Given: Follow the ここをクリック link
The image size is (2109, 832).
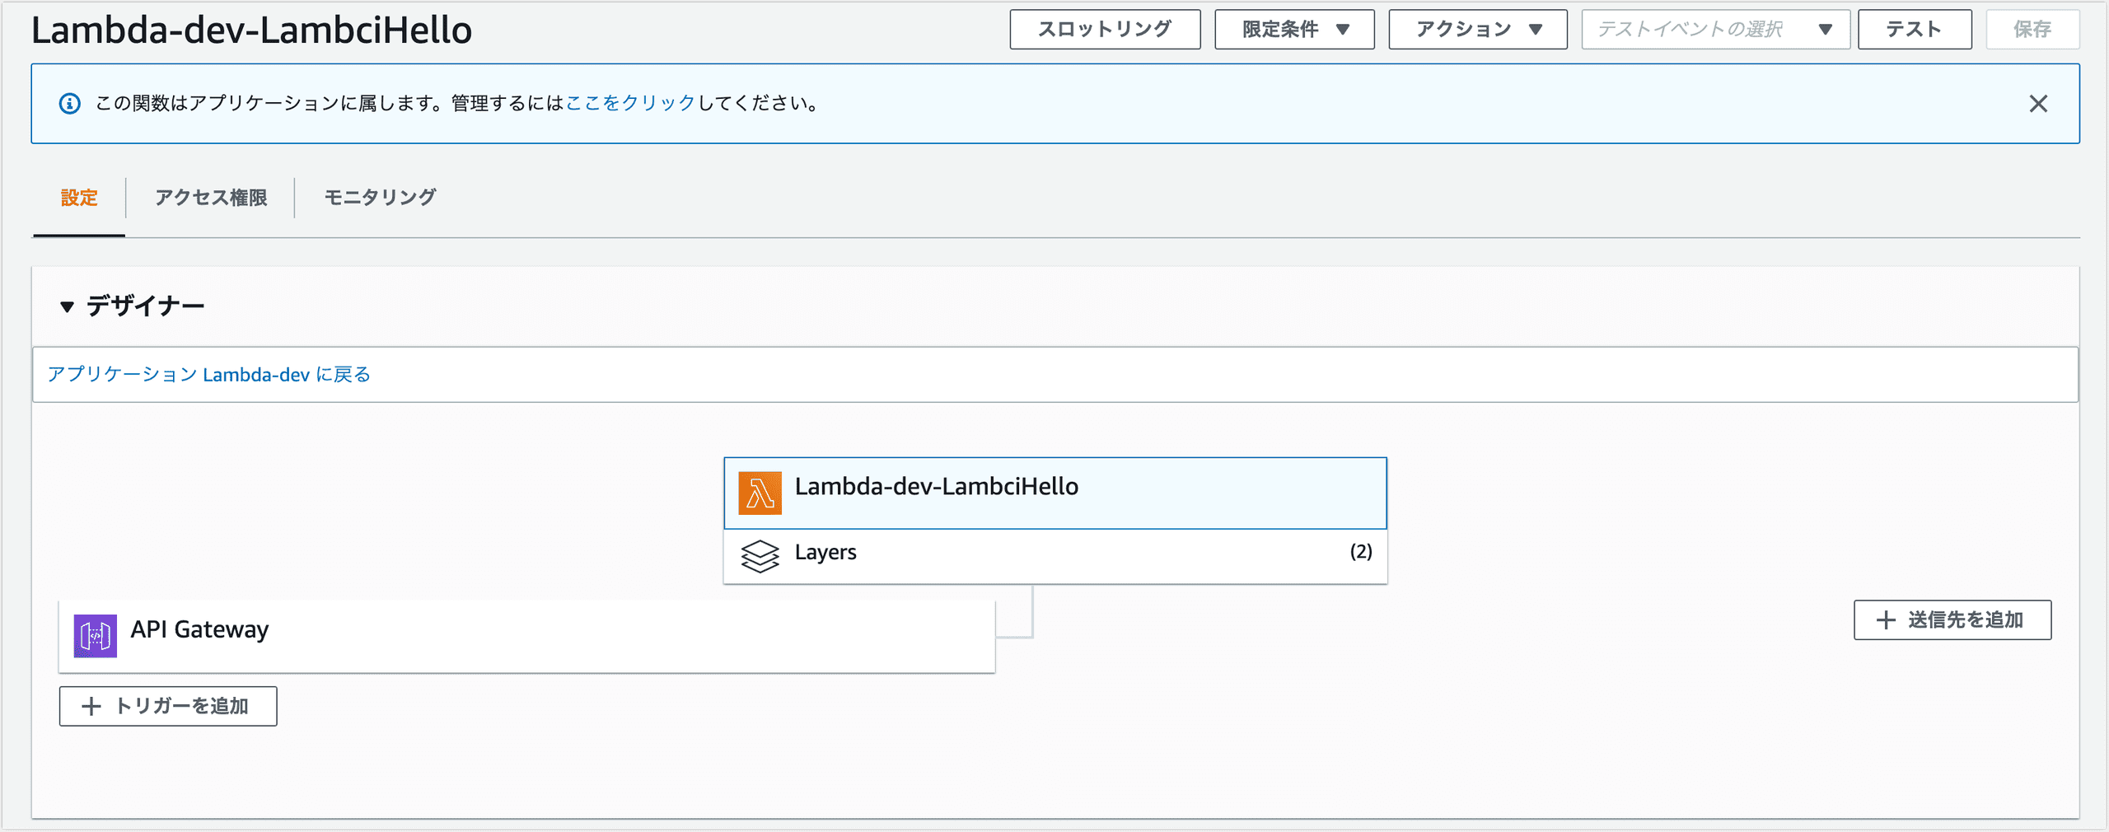Looking at the screenshot, I should (630, 104).
